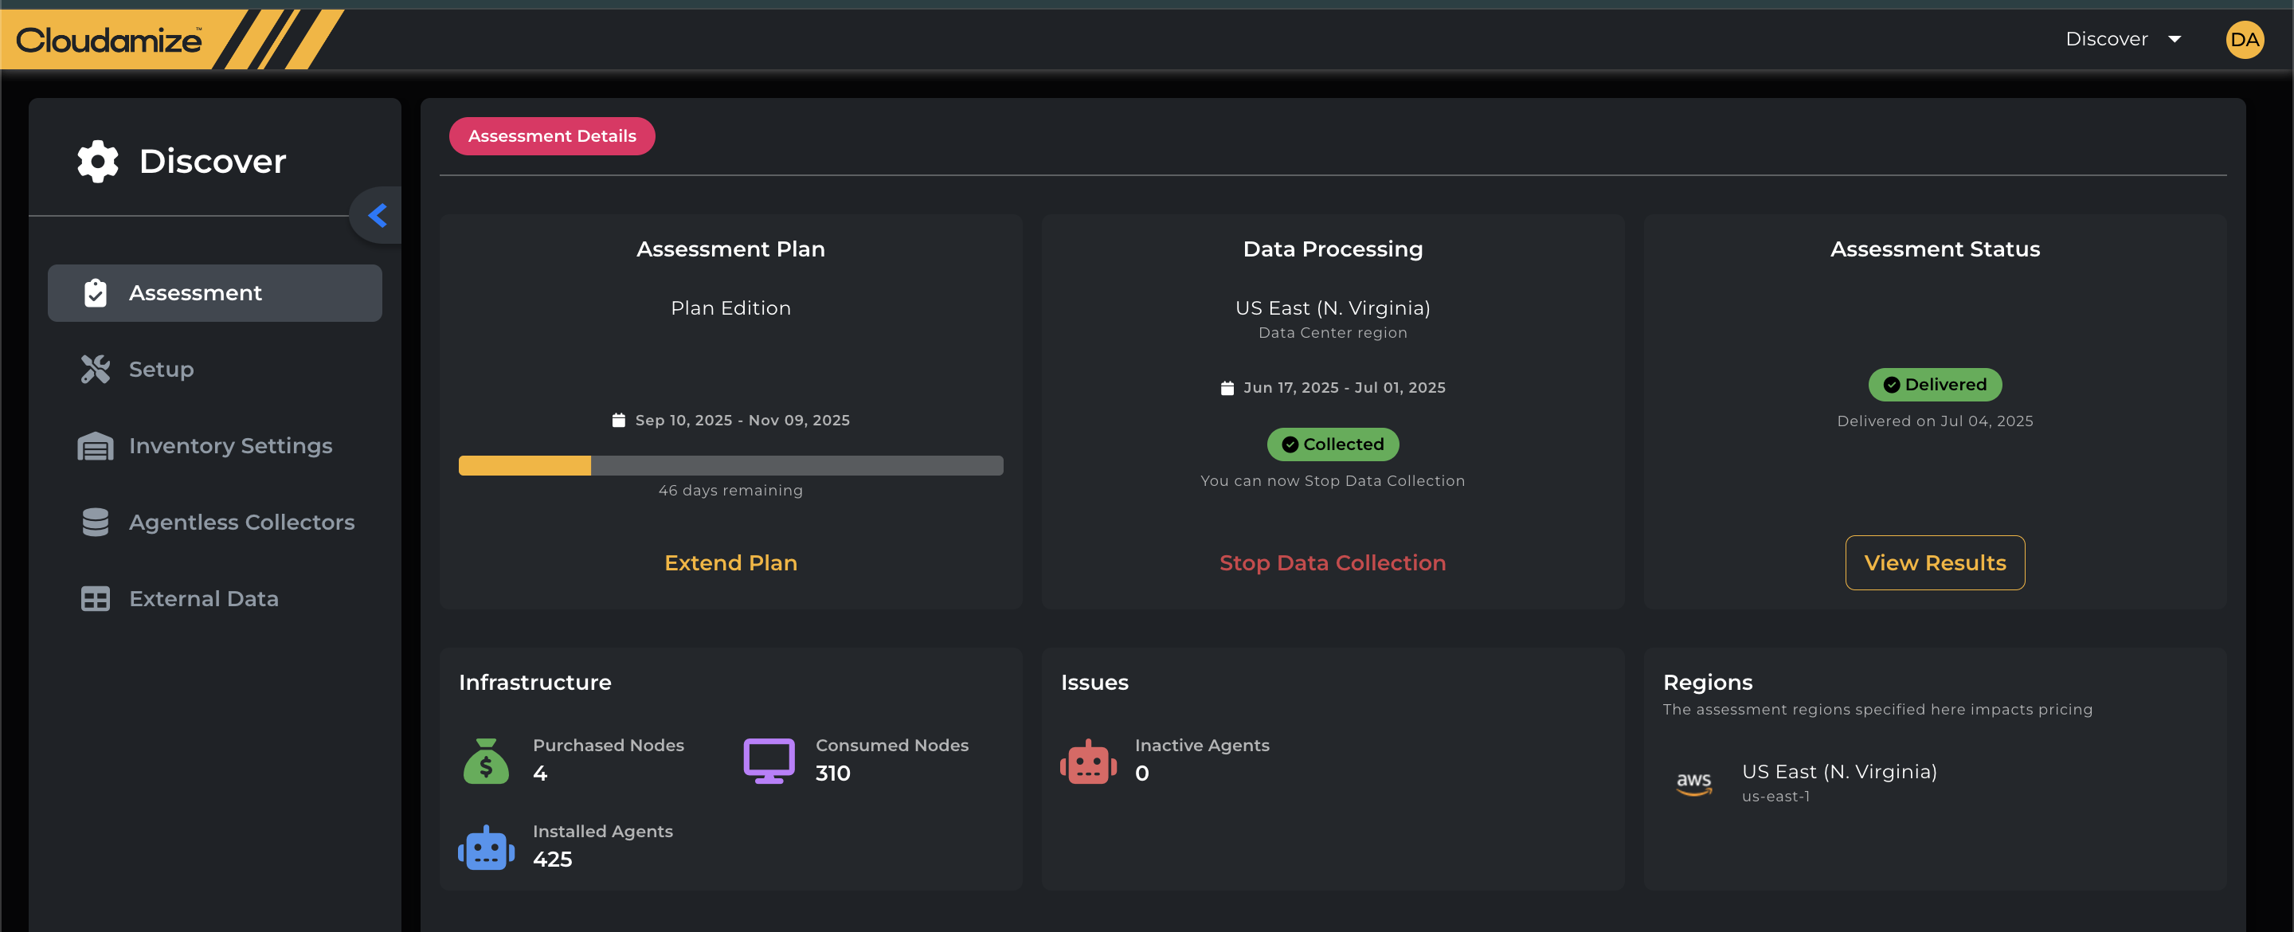Click the External Data table icon
Viewport: 2294px width, 932px height.
pos(96,599)
